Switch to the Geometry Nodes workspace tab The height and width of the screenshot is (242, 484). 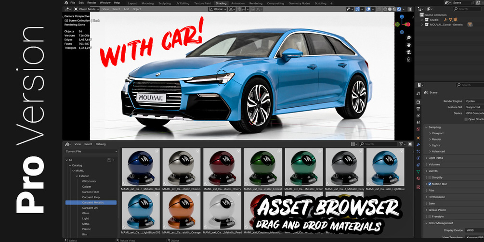(x=299, y=3)
